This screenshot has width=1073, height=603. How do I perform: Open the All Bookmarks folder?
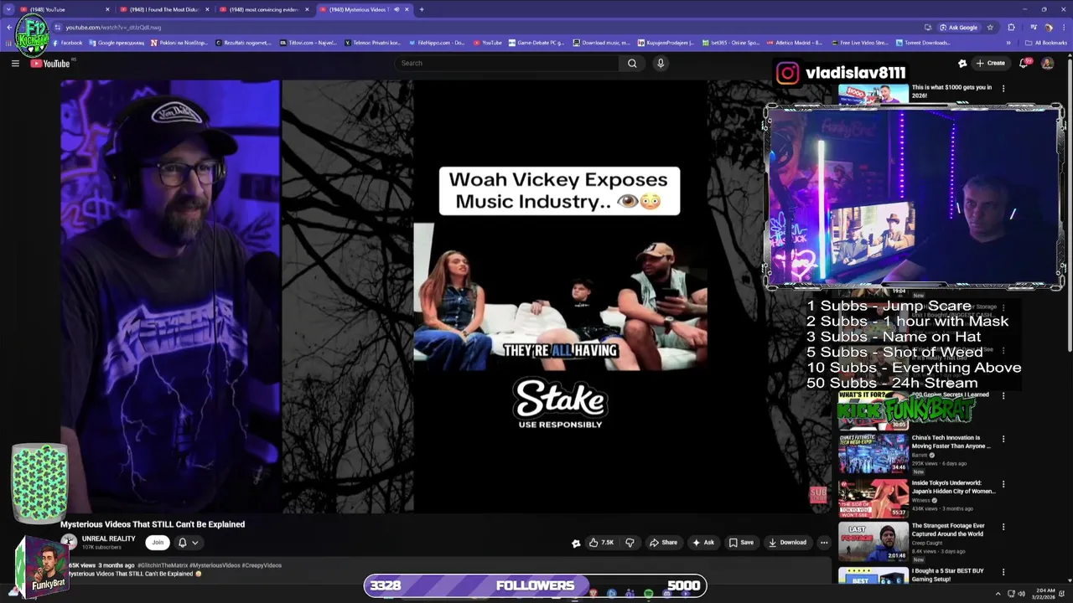pyautogui.click(x=1045, y=43)
